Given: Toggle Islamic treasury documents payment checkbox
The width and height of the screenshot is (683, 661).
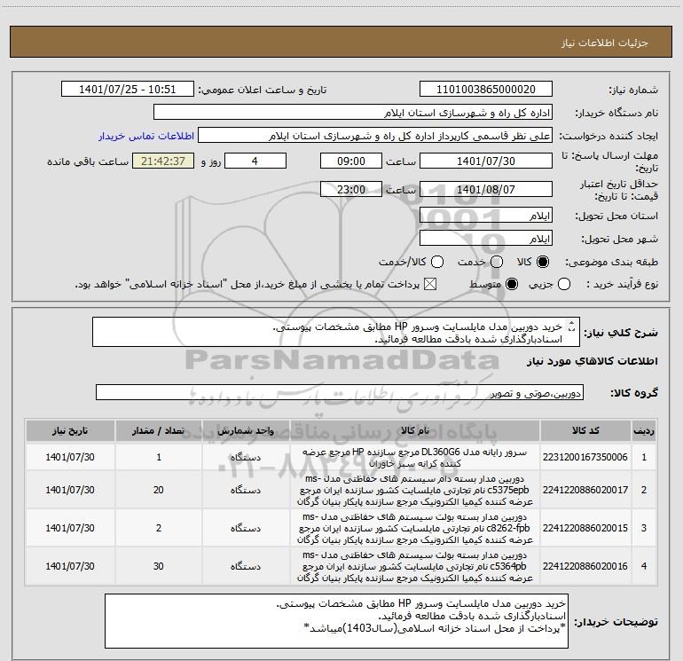Looking at the screenshot, I should [430, 285].
